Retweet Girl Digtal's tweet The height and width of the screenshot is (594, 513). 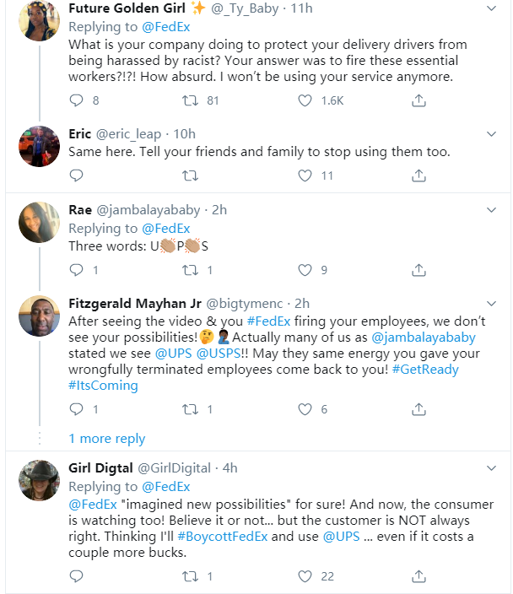tap(191, 576)
